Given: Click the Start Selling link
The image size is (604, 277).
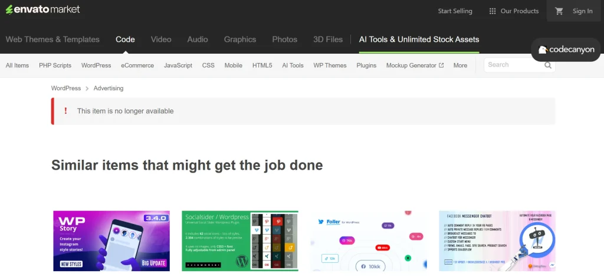Looking at the screenshot, I should click(455, 11).
